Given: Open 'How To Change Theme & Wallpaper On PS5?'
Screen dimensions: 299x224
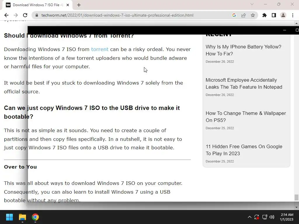Looking at the screenshot, I should click(246, 117).
